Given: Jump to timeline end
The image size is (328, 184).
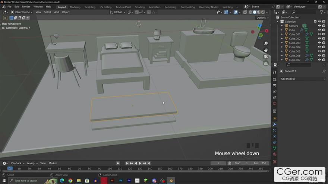Looking at the screenshot, I should (x=149, y=163).
